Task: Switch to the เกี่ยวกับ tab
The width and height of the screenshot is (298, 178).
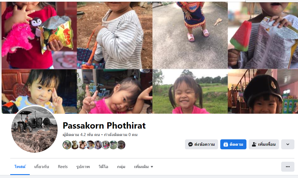Action: [x=42, y=167]
